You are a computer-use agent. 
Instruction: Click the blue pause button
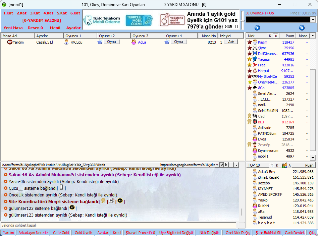click(x=302, y=28)
